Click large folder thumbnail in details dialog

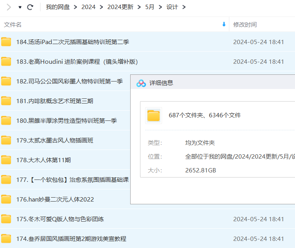(153, 115)
